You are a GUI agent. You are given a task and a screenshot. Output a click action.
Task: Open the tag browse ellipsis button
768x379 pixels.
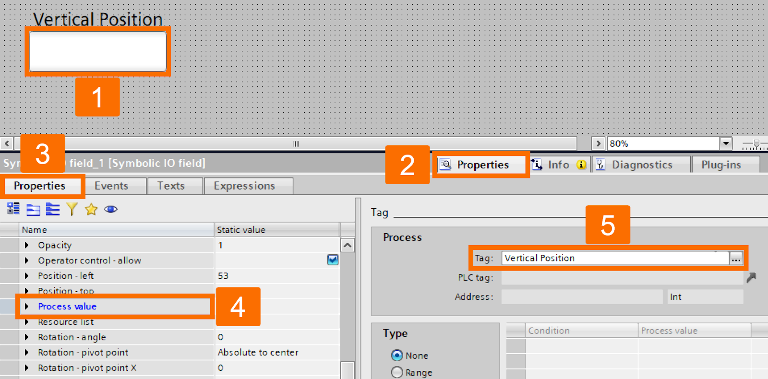736,258
